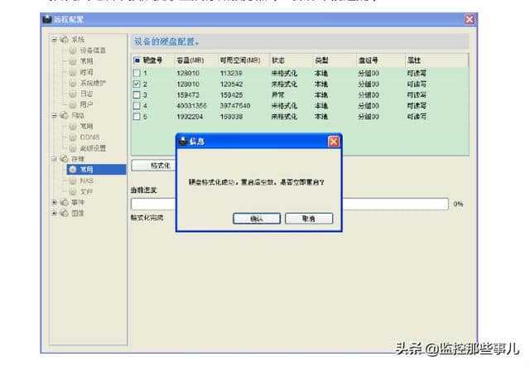Close the 信息 dialog with X
The width and height of the screenshot is (530, 366).
pos(334,142)
